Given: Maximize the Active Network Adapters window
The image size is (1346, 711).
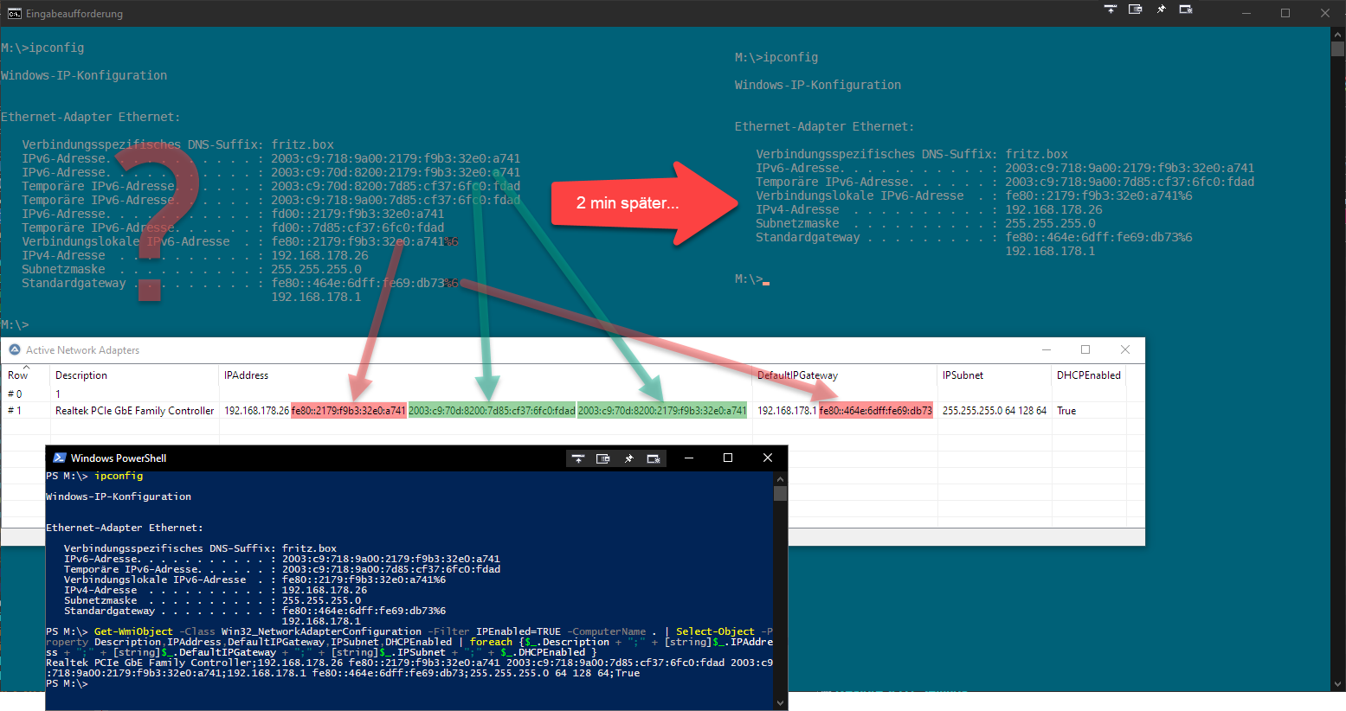Looking at the screenshot, I should coord(1085,349).
